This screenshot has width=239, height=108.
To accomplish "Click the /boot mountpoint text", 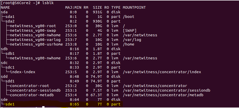I will [128, 17].
